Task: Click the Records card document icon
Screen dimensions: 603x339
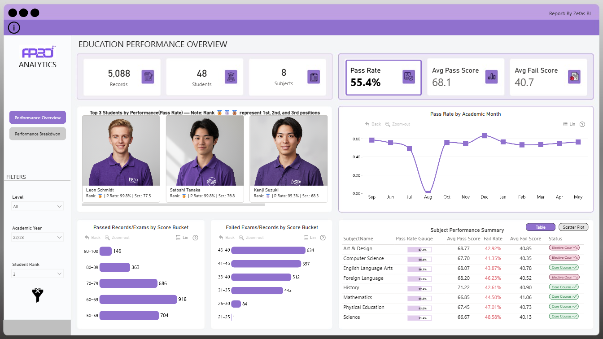Action: coord(147,77)
